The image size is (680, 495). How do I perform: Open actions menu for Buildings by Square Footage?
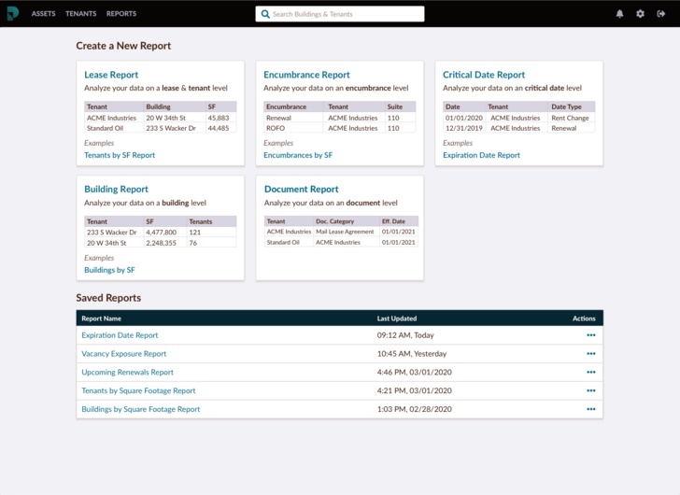click(590, 409)
